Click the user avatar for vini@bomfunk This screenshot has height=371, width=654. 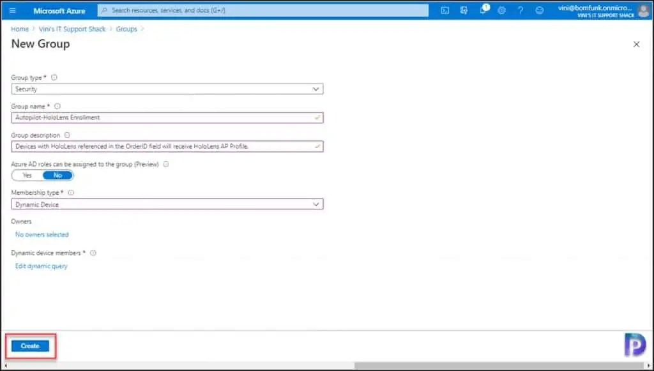641,10
